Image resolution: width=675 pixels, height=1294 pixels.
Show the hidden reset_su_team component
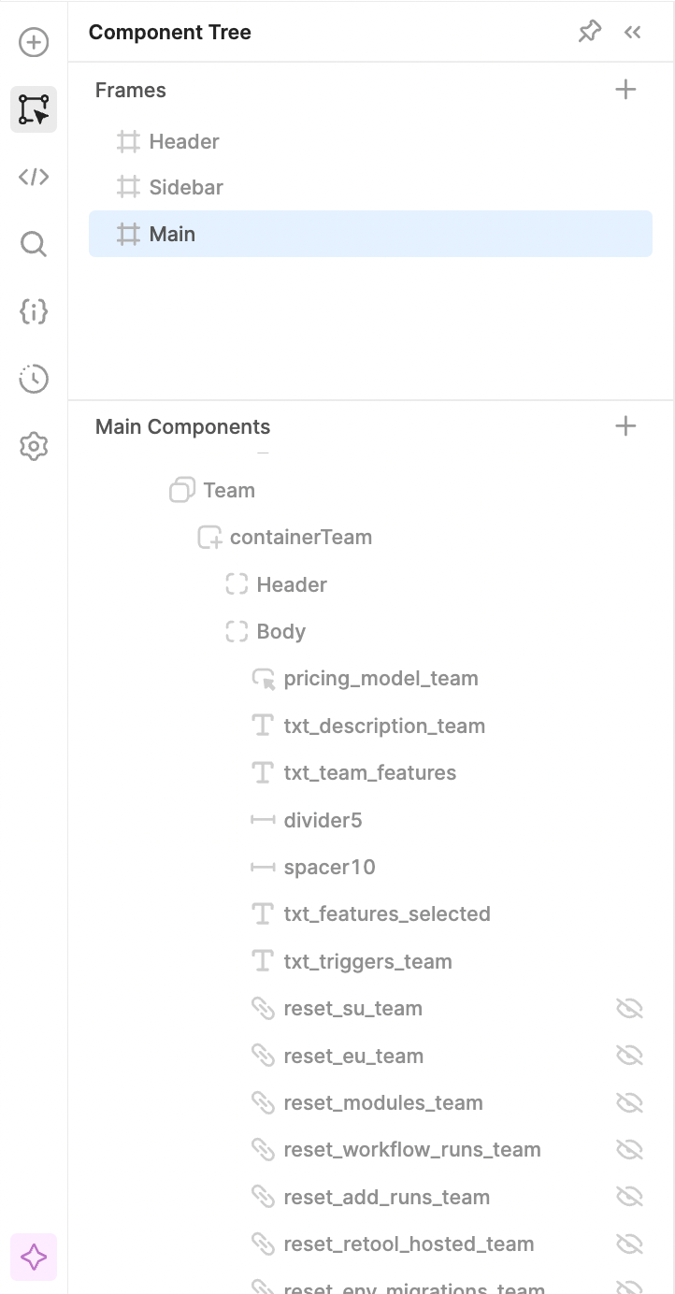tap(630, 1008)
